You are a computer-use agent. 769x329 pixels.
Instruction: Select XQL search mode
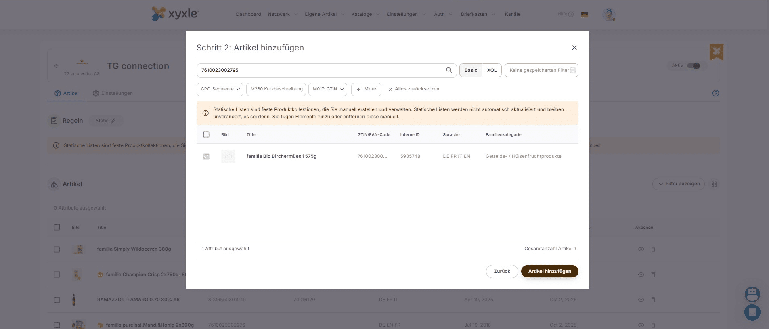pos(492,70)
